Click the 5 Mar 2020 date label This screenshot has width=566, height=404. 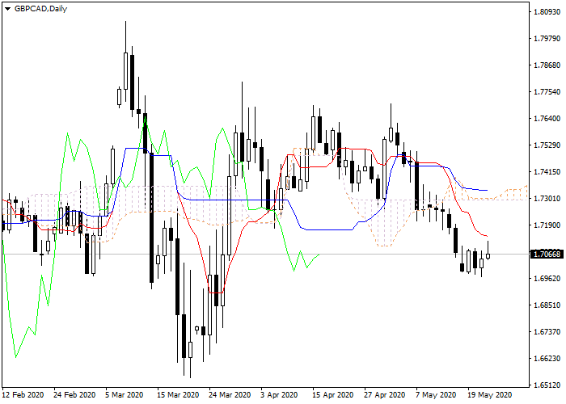point(125,395)
